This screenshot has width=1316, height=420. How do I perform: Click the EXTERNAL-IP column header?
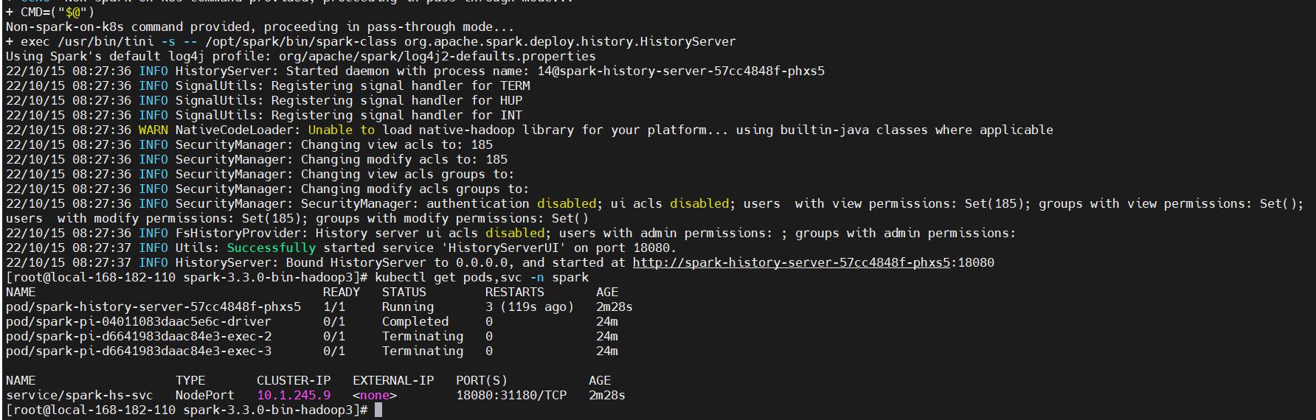coord(393,380)
